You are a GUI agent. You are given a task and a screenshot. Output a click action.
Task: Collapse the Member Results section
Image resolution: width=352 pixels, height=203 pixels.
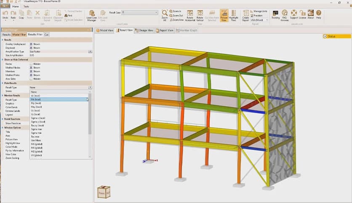point(3,96)
